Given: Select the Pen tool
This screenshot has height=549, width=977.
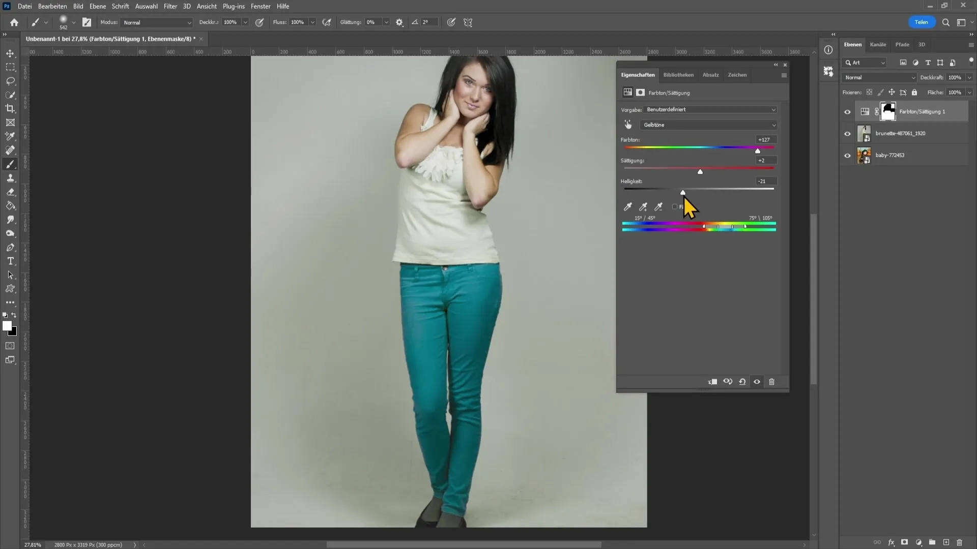Looking at the screenshot, I should (10, 247).
